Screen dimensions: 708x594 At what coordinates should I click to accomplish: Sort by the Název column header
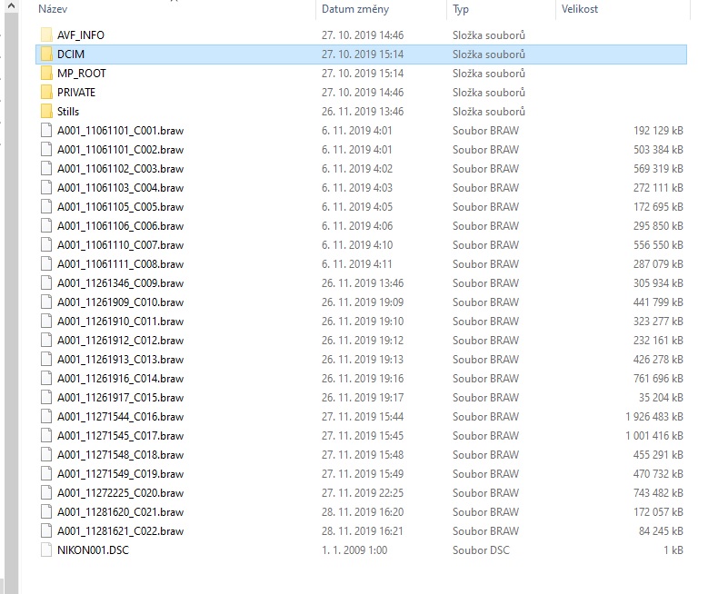(x=55, y=9)
